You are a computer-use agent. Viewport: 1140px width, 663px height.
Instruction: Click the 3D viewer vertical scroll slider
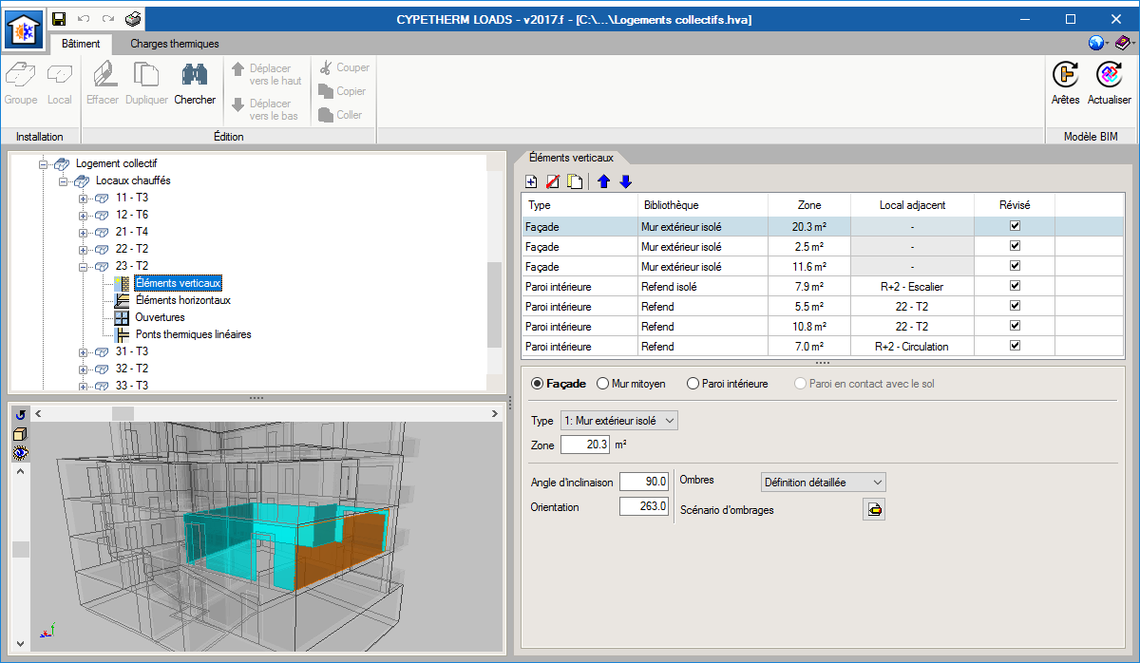tap(20, 550)
